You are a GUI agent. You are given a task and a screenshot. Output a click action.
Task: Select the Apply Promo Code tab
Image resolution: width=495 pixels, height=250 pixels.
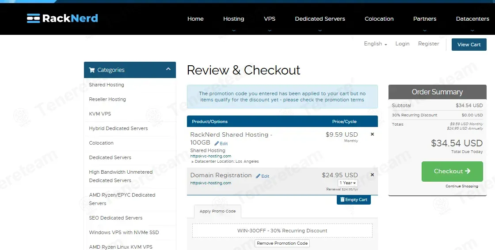[x=217, y=211]
